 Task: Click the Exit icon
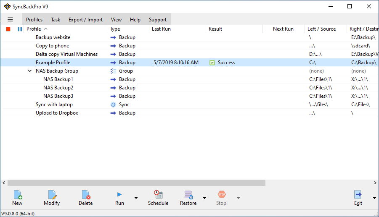(x=358, y=195)
